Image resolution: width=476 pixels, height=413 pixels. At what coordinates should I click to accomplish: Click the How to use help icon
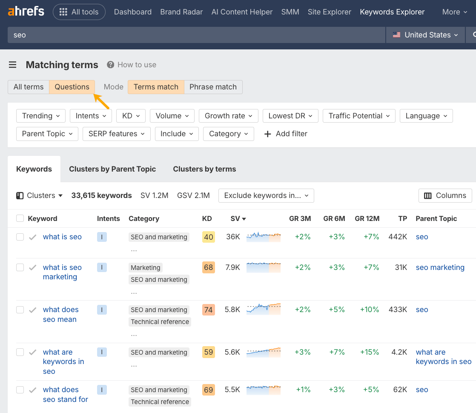[x=111, y=65]
